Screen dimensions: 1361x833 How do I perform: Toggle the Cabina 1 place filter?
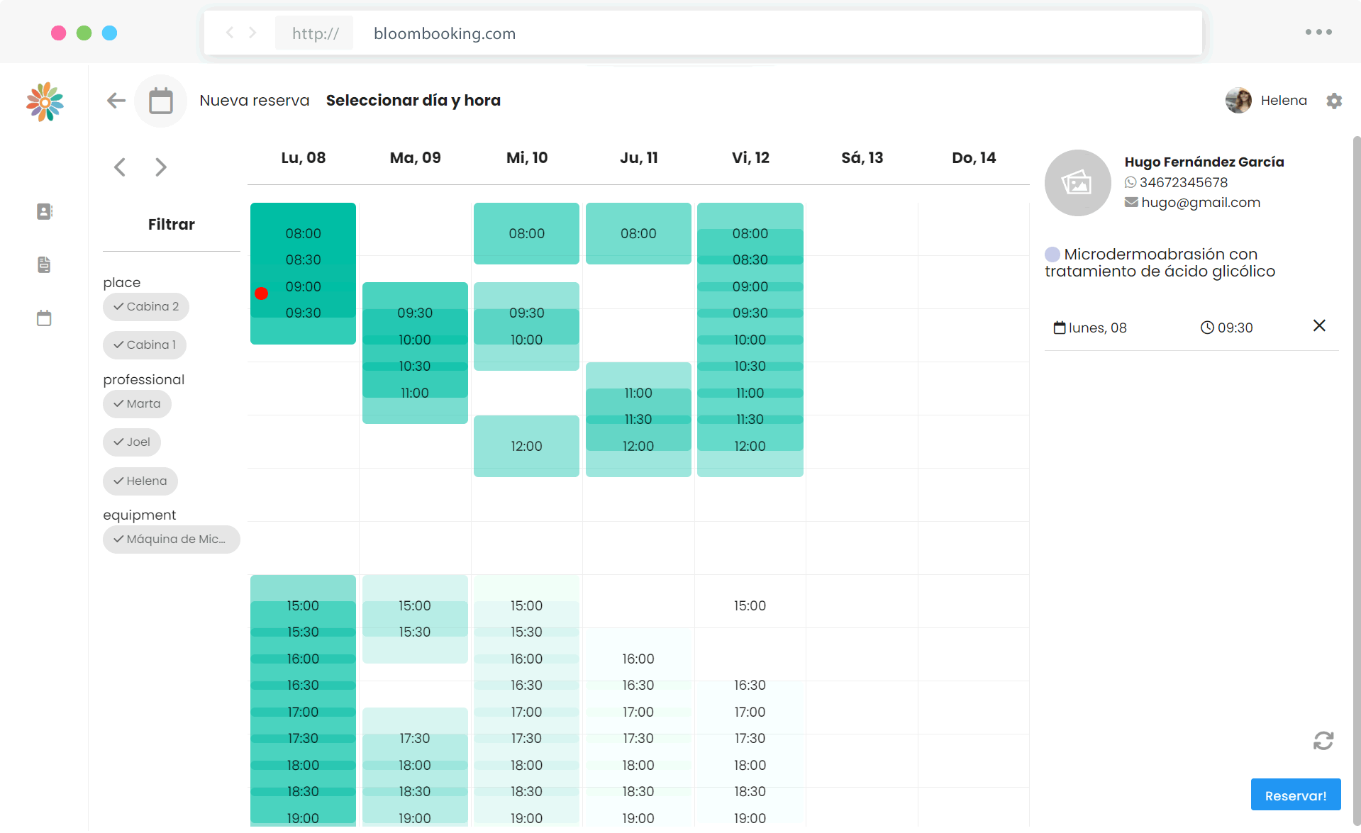tap(145, 345)
